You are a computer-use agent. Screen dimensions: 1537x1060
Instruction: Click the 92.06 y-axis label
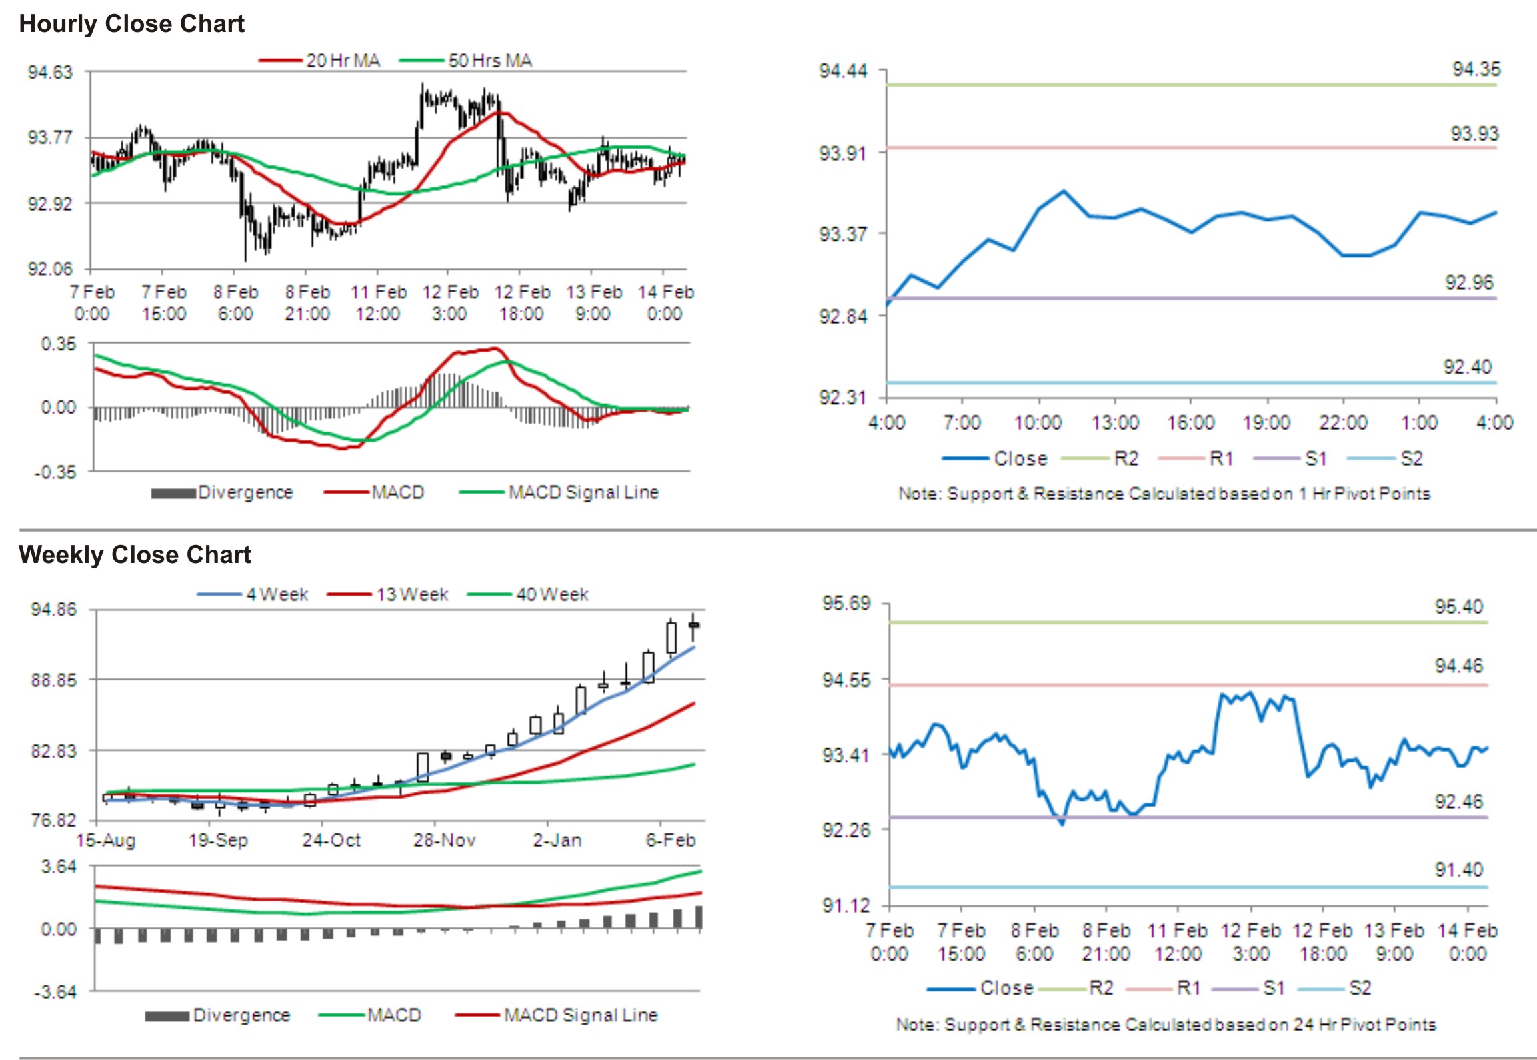[50, 269]
